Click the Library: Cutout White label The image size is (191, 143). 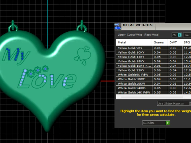[x=138, y=35]
